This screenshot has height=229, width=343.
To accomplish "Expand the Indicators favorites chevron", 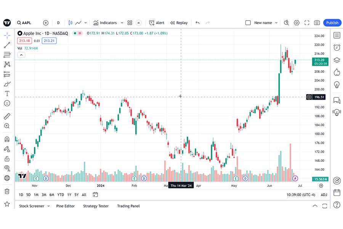I will click(122, 23).
